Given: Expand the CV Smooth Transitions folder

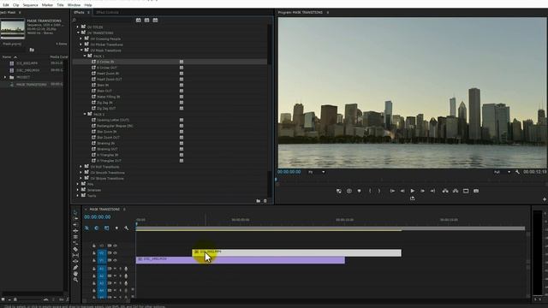Looking at the screenshot, I should [81, 173].
